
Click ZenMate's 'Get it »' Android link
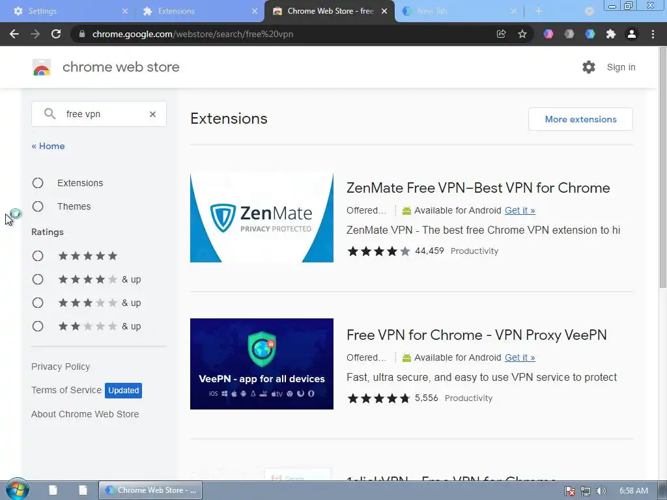(x=520, y=210)
